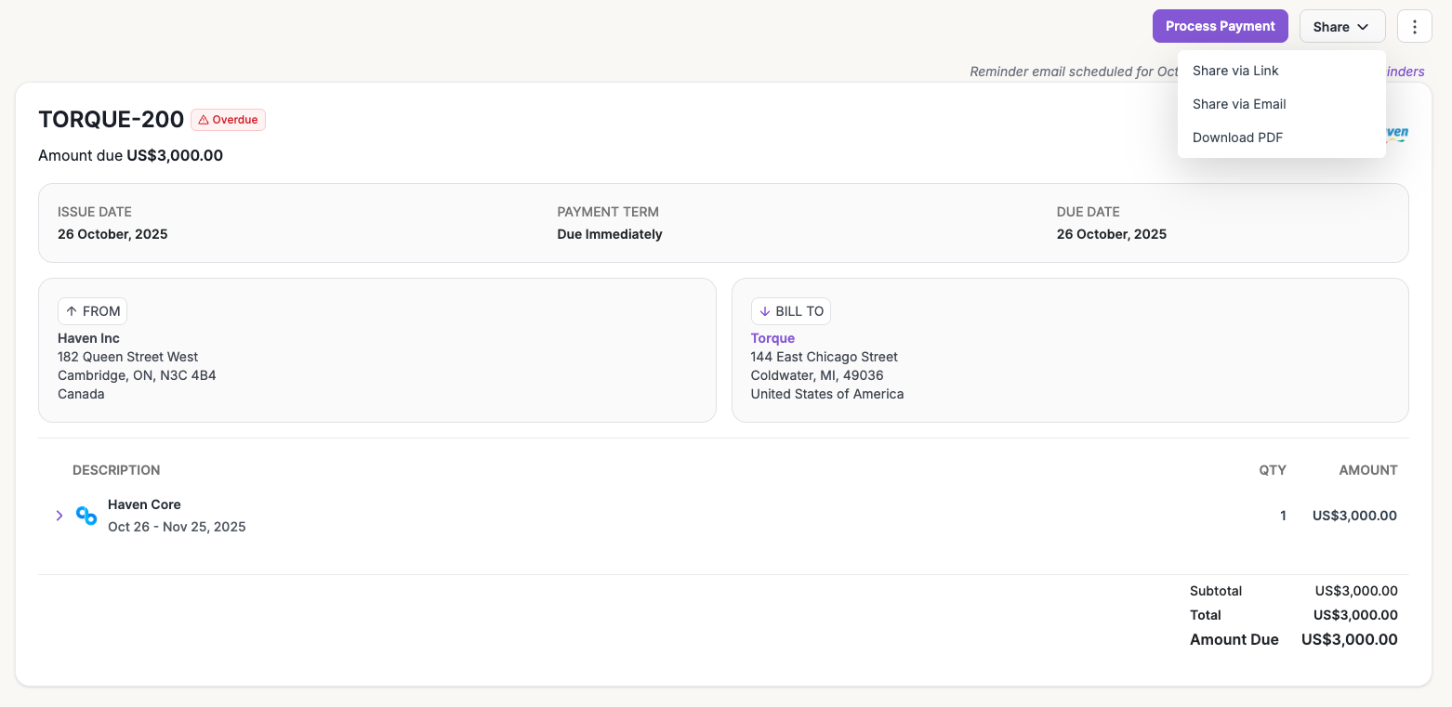Choose Share via Email from menu

1239,104
